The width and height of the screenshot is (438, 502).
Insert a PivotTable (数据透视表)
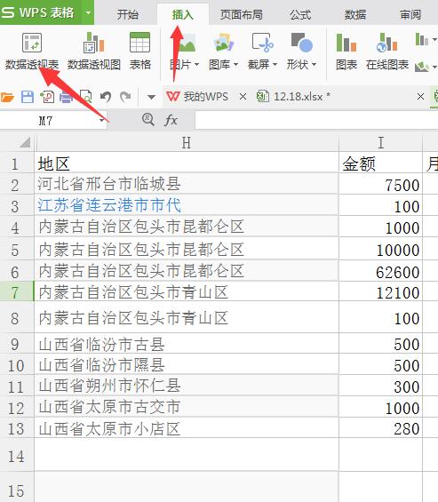32,51
